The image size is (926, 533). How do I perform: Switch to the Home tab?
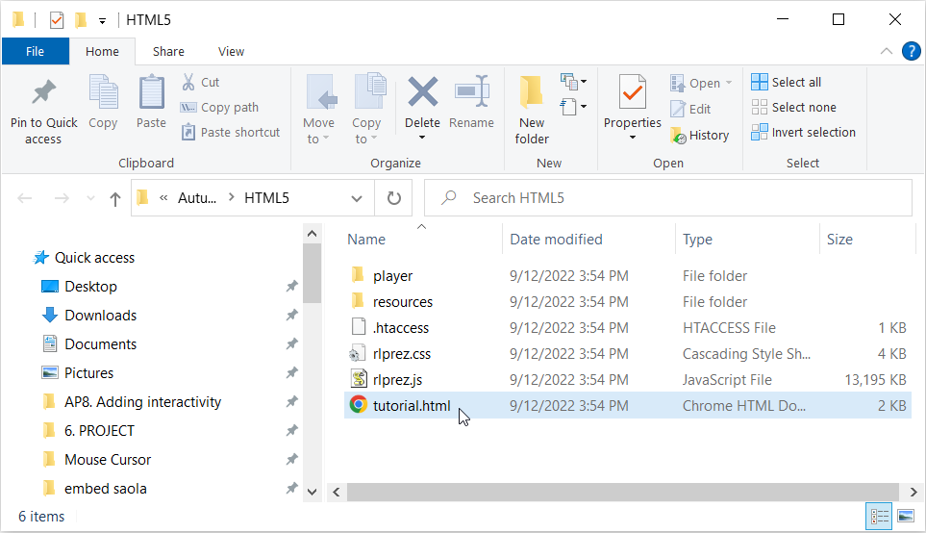[x=102, y=51]
